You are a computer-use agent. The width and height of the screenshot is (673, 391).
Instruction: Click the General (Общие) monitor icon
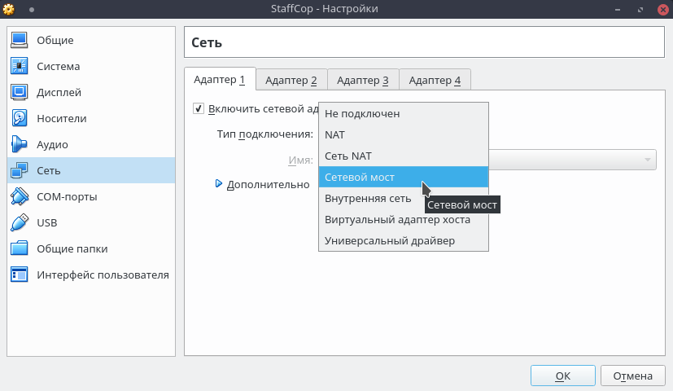click(x=20, y=40)
